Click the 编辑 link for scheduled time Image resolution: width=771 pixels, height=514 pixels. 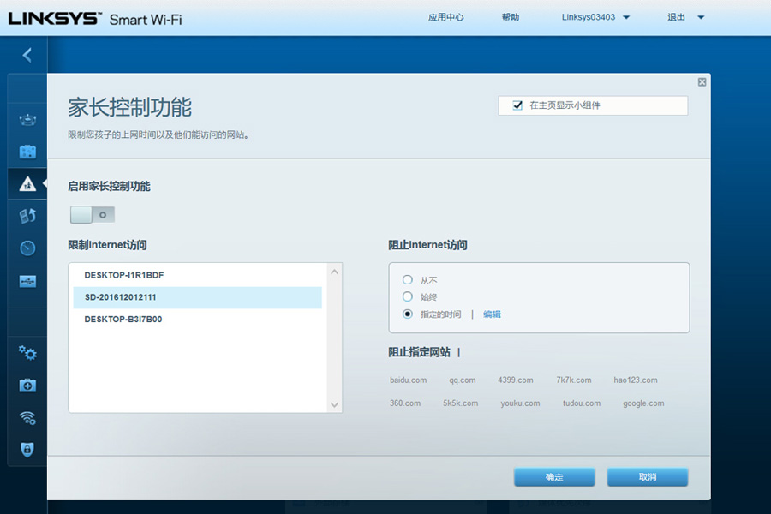492,314
